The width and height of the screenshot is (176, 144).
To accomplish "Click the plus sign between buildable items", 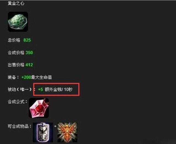I will click(x=55, y=126).
